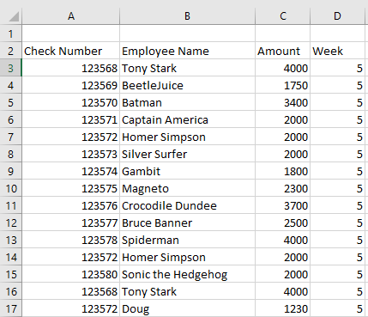Select empty cell B1
This screenshot has height=317, width=368.
tap(187, 34)
